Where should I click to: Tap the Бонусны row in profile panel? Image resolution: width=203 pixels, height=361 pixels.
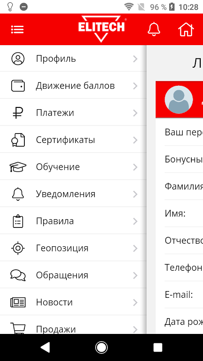179,159
